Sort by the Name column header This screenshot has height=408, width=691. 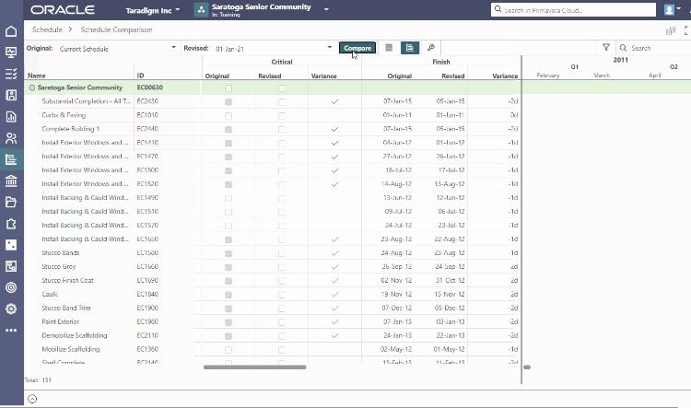click(x=37, y=76)
